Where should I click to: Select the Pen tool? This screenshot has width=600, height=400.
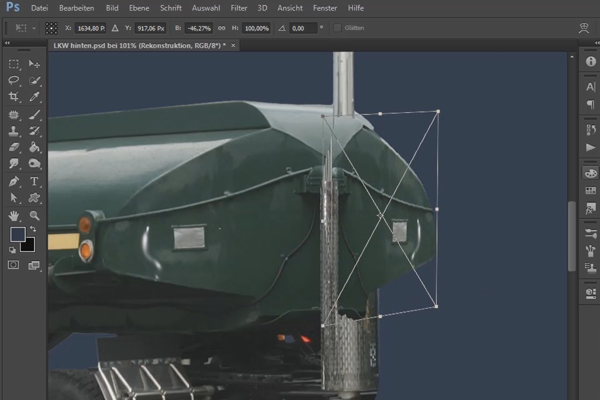click(x=13, y=181)
